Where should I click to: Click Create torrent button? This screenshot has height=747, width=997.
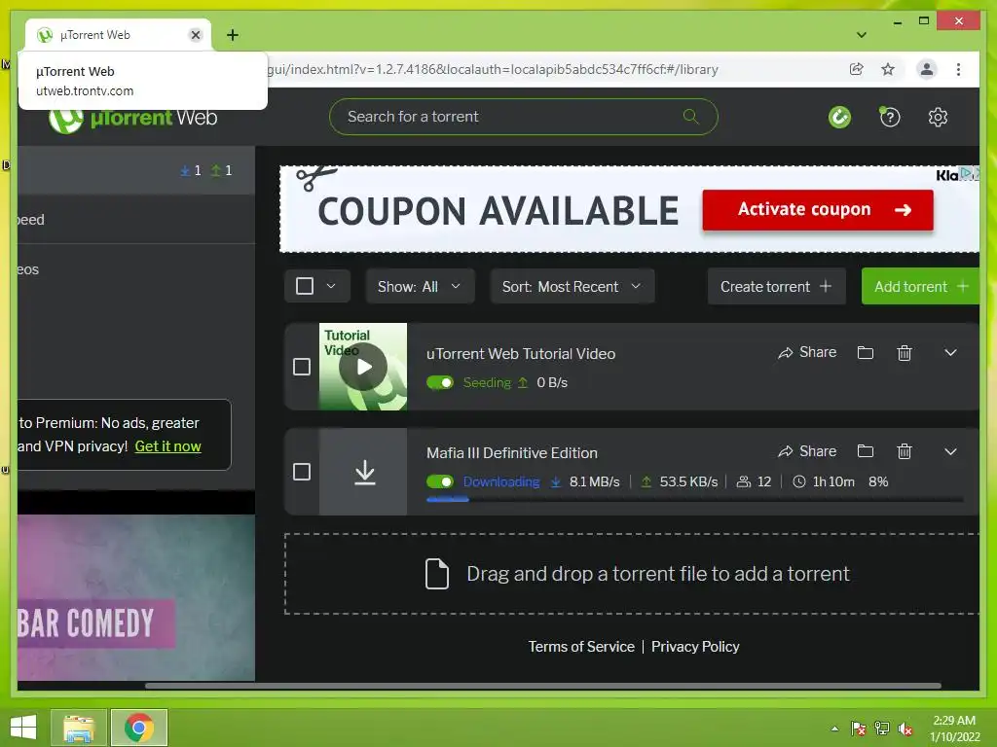coord(776,287)
